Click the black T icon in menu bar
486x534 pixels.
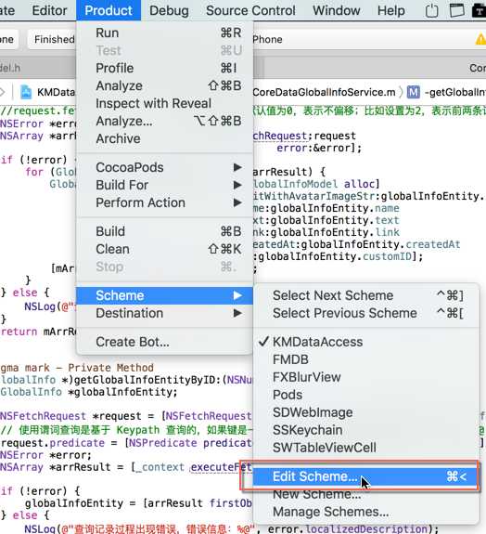479,10
